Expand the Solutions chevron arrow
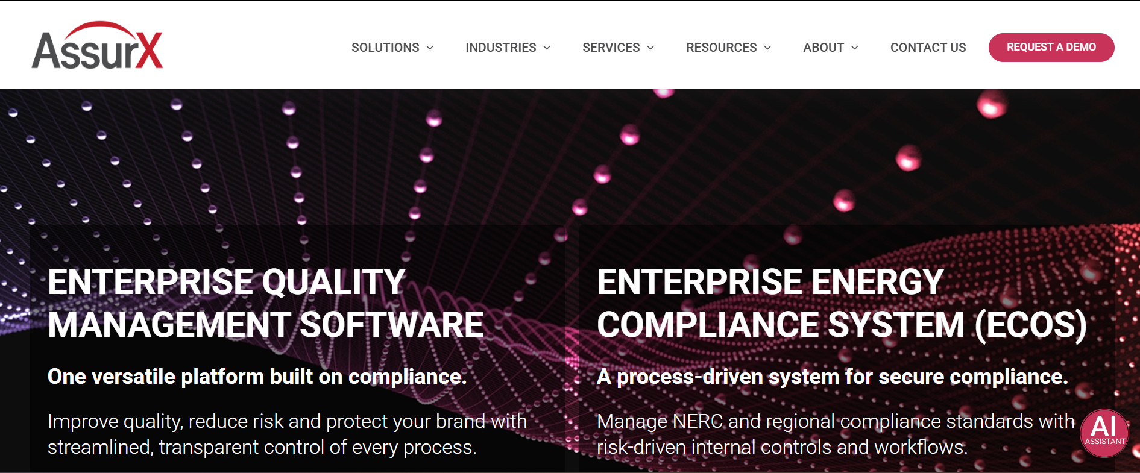Screen dimensions: 1140x473 tap(430, 48)
